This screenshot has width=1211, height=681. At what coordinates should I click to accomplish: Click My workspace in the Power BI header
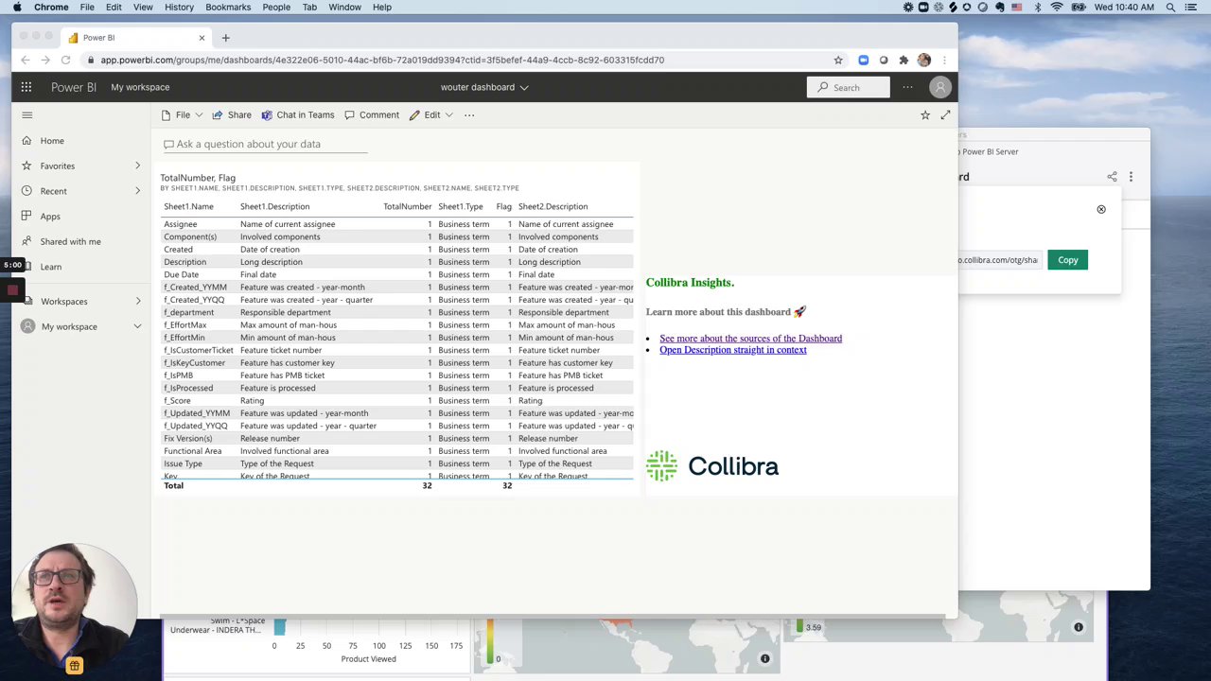pyautogui.click(x=140, y=87)
